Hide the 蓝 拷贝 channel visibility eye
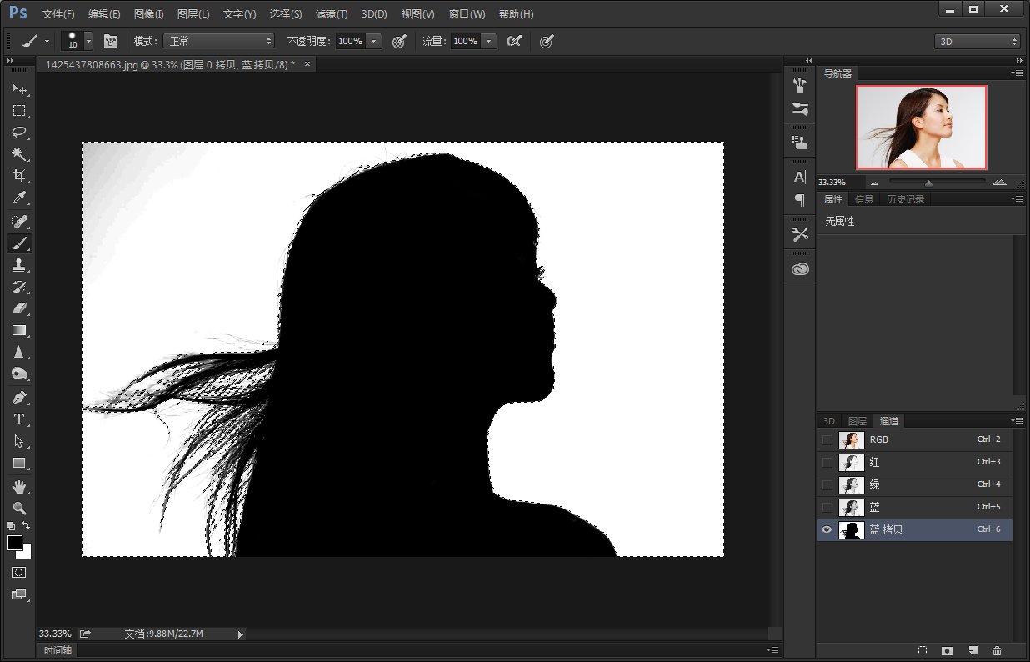The height and width of the screenshot is (662, 1030). [x=827, y=530]
